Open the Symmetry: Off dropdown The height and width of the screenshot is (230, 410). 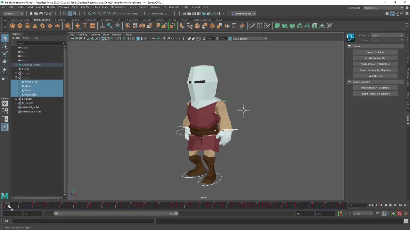(160, 13)
